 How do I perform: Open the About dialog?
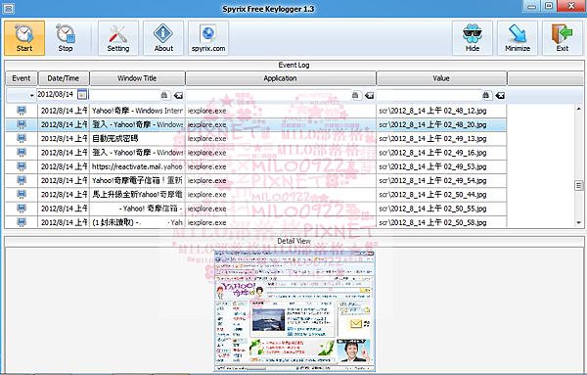tap(163, 38)
